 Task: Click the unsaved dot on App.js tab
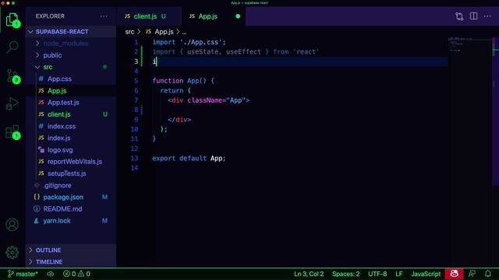[x=238, y=16]
